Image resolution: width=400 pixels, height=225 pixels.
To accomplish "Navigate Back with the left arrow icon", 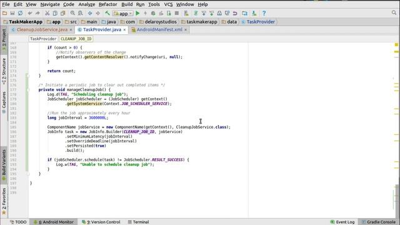I will 90,13.
